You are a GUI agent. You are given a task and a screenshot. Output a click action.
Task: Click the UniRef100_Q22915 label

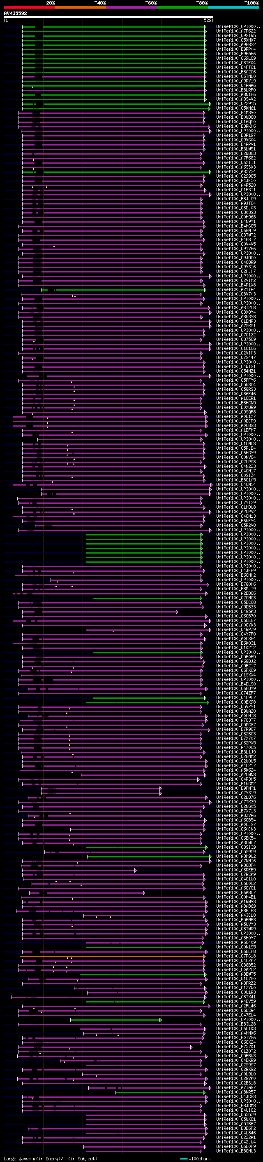[236, 104]
